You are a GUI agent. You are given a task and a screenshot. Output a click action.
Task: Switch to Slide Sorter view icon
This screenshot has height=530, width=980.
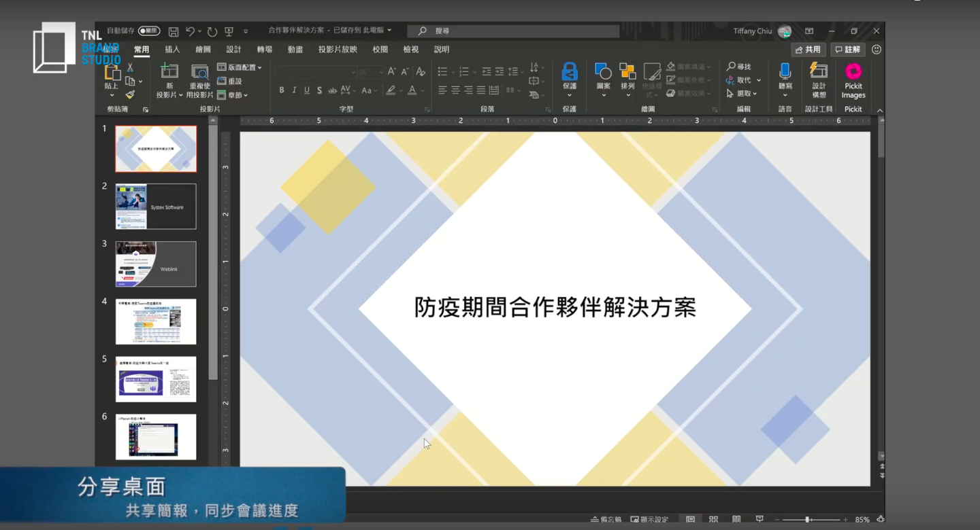[x=713, y=520]
